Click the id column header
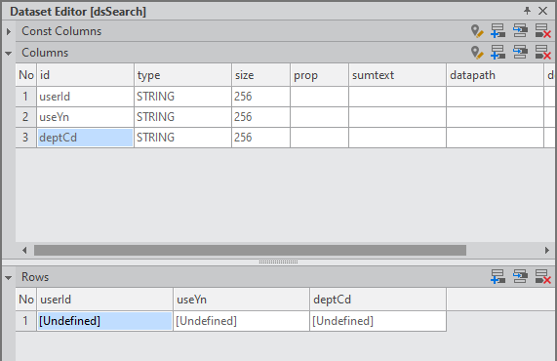This screenshot has height=361, width=557. tap(85, 75)
